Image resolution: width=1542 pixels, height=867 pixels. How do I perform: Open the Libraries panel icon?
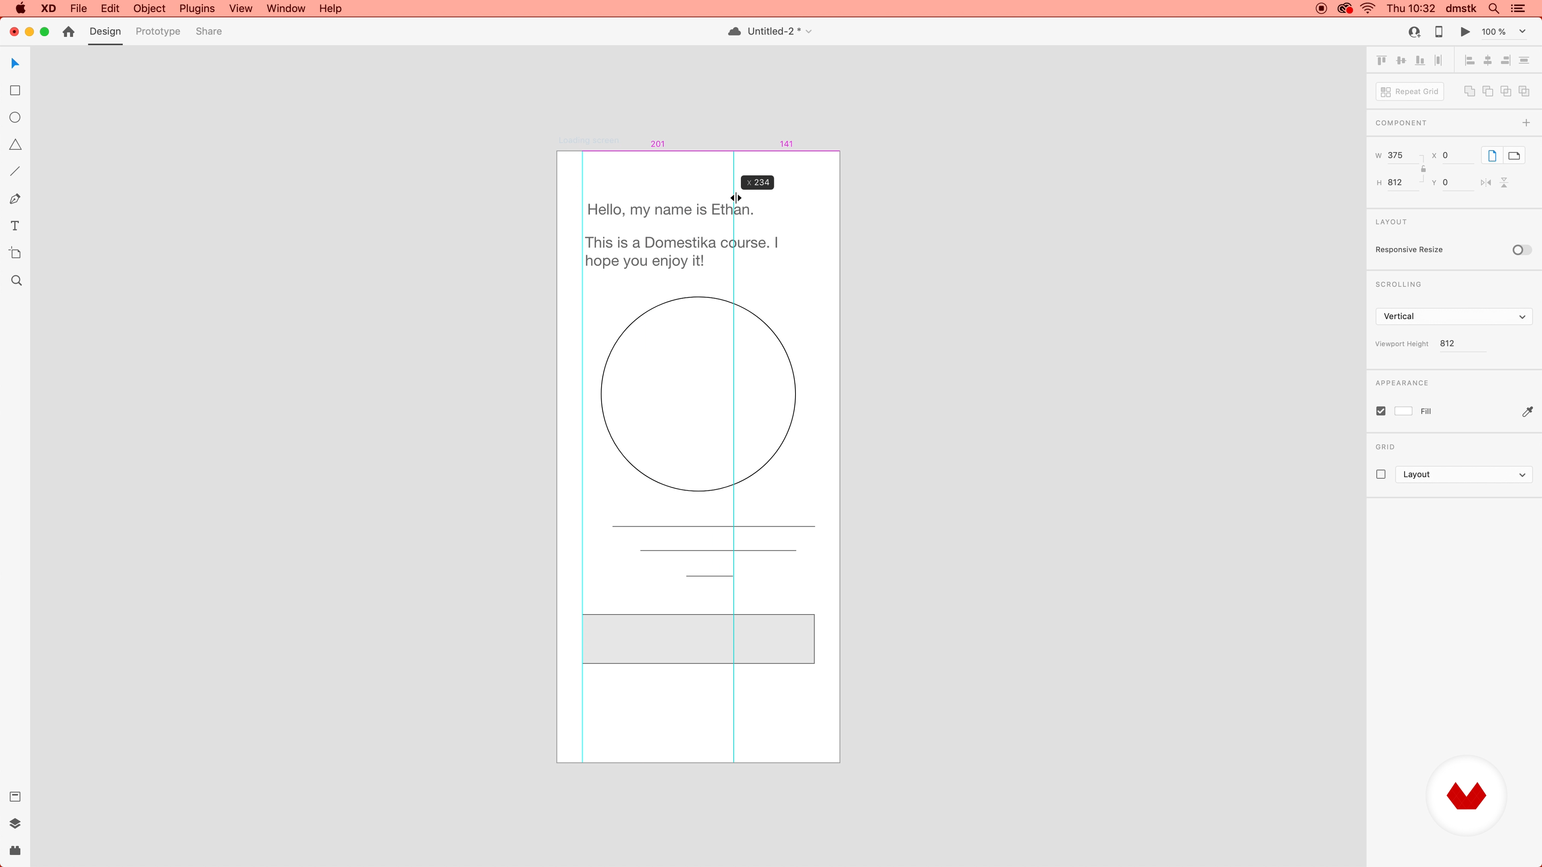click(16, 796)
